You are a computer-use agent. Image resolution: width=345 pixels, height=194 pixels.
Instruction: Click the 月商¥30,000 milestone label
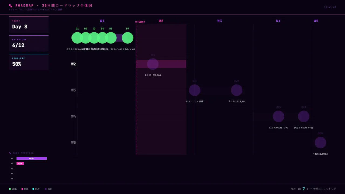[x=320, y=154]
